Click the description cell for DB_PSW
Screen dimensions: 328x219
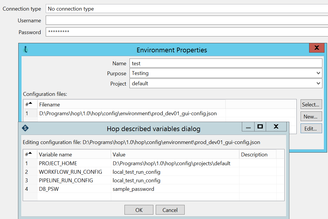[x=258, y=189]
